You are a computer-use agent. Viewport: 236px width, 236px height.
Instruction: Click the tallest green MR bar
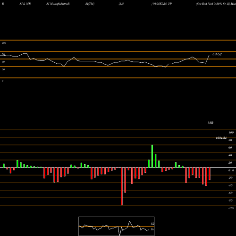coord(152,156)
